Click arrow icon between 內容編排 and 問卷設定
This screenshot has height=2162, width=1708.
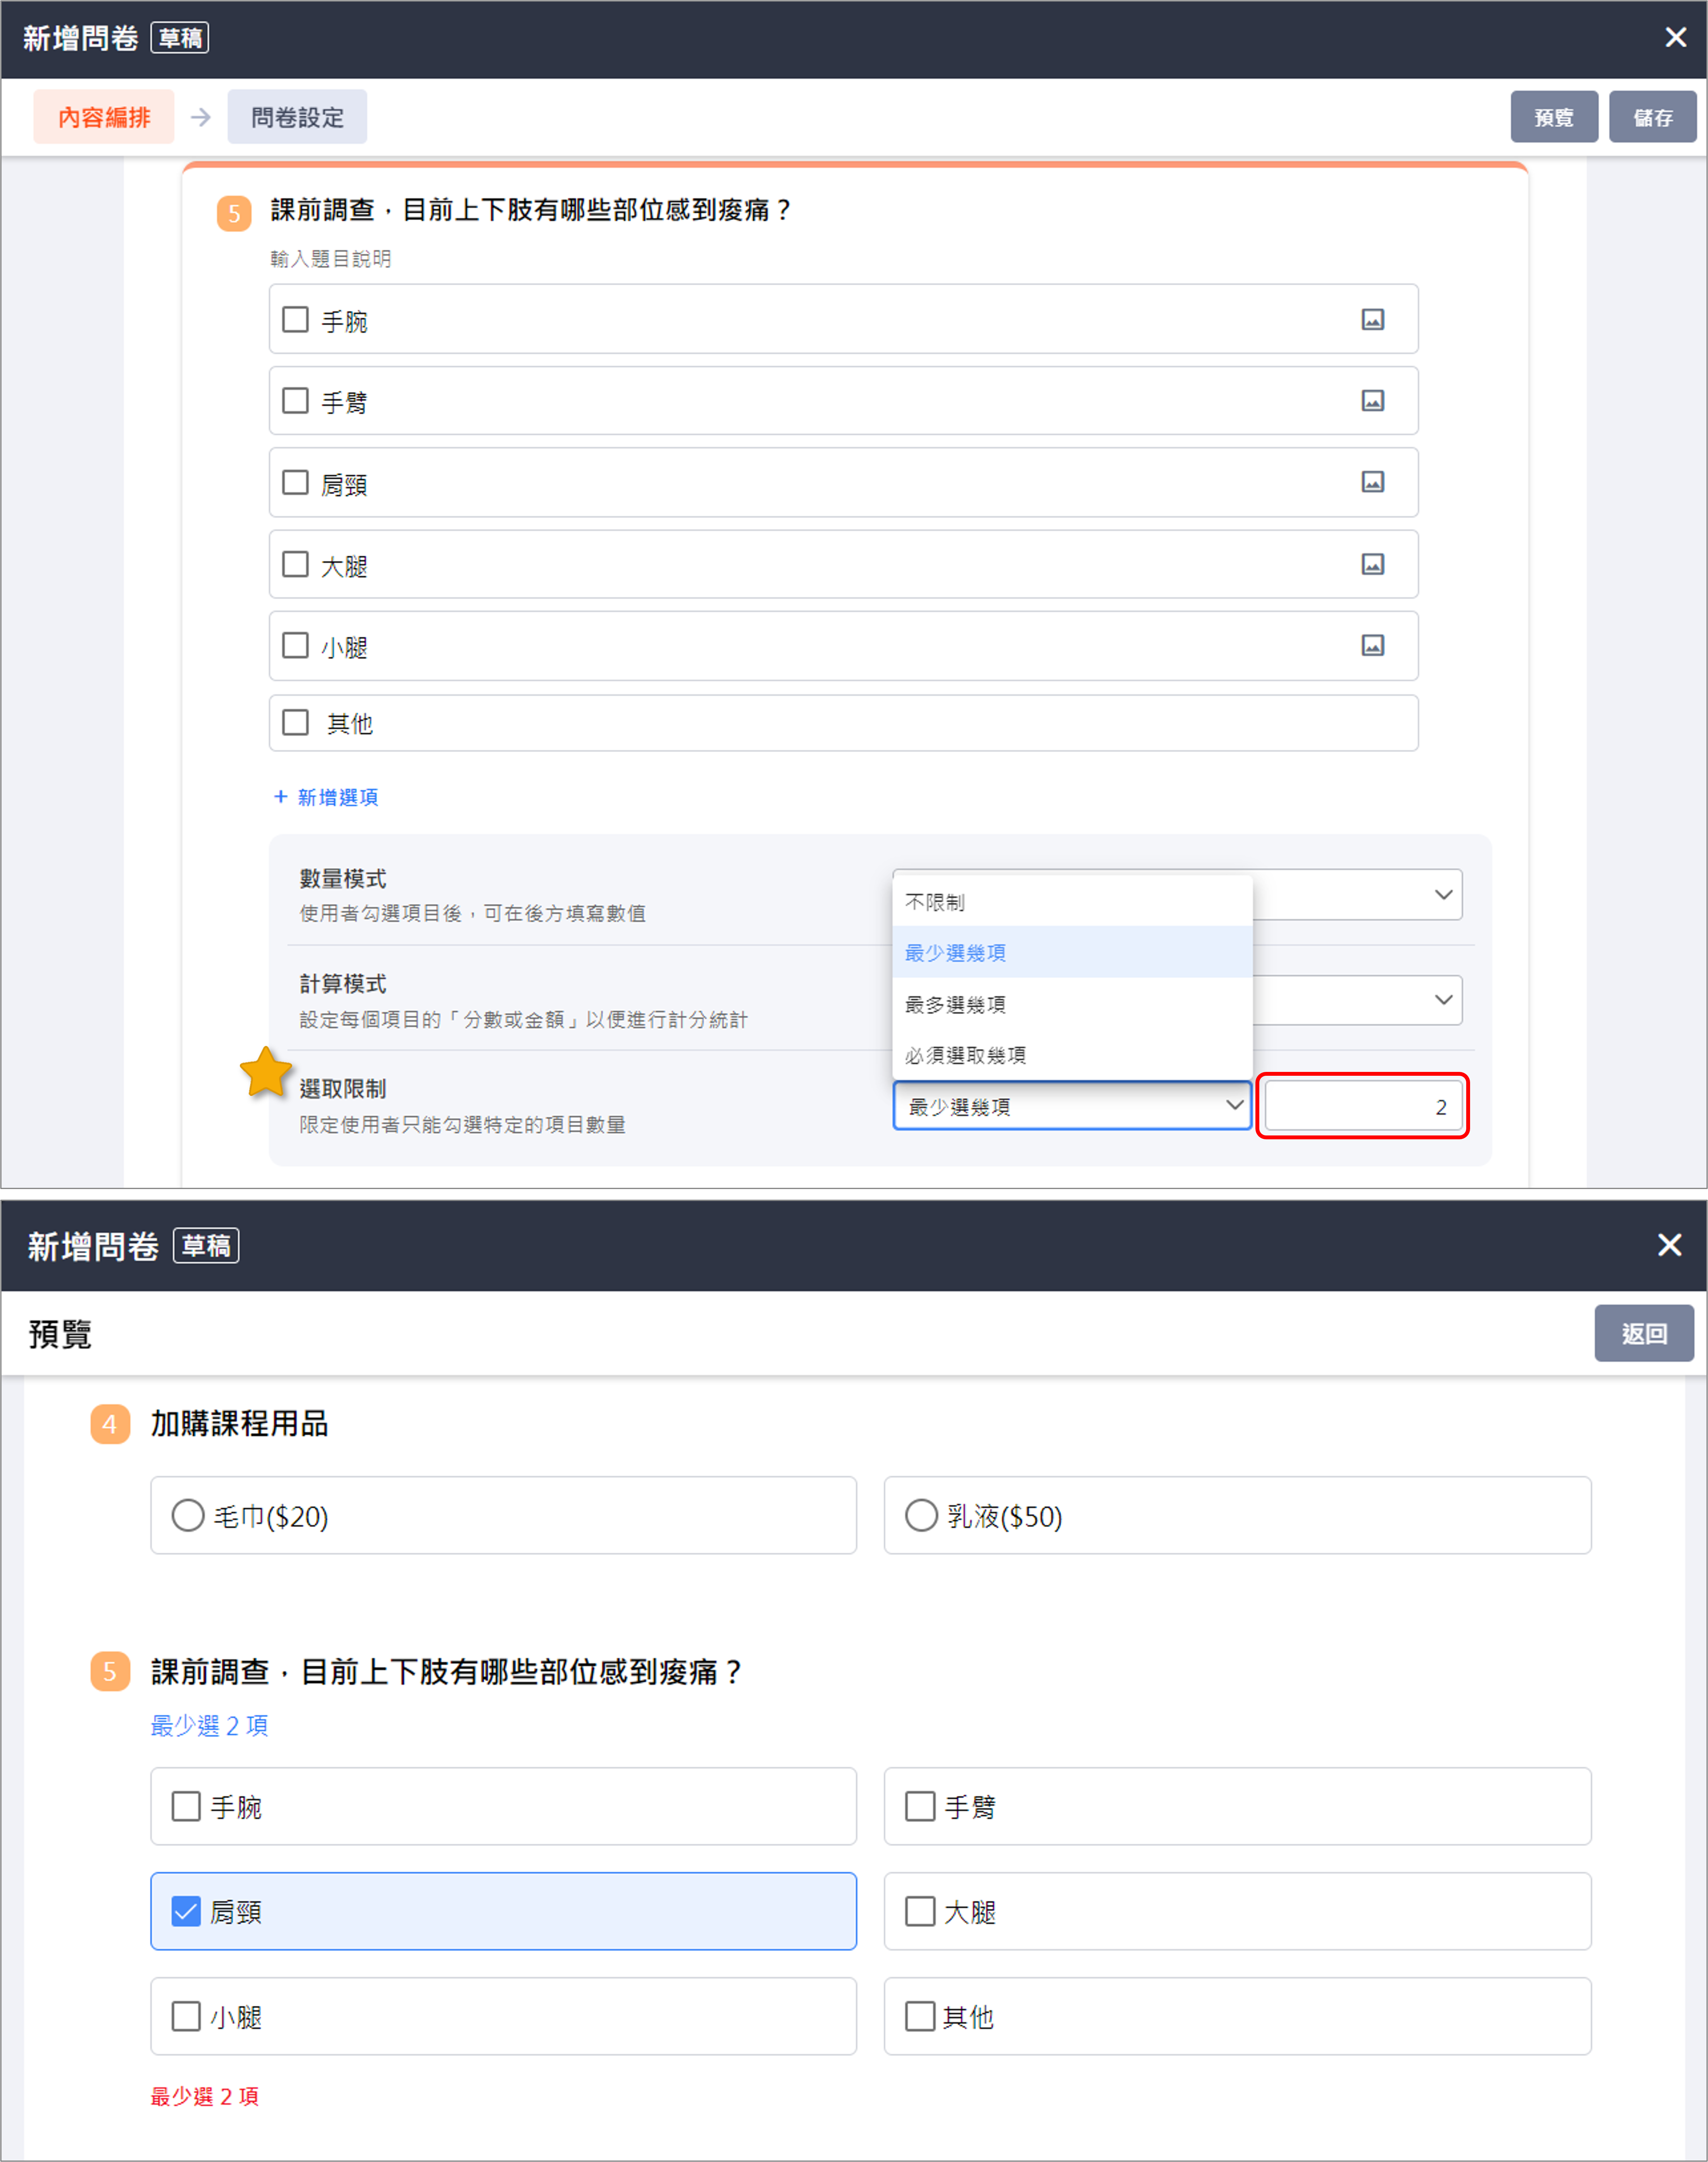click(201, 117)
